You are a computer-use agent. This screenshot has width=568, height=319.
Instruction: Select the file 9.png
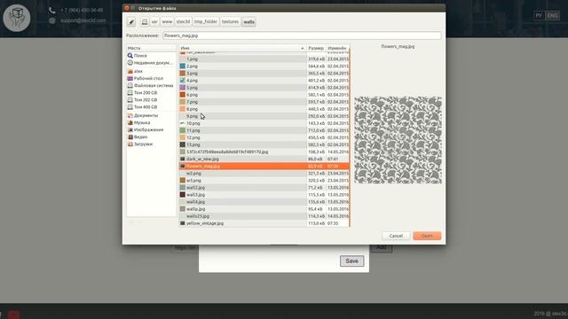pyautogui.click(x=264, y=116)
